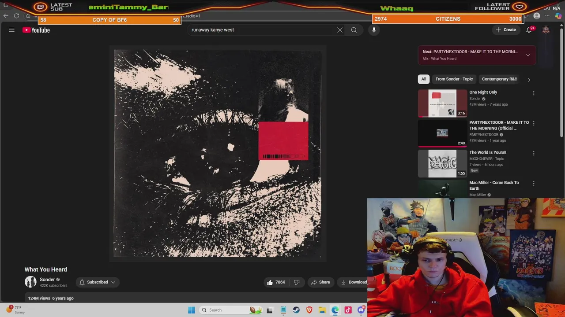Open File Explorer from the taskbar
565x317 pixels.
[322, 310]
